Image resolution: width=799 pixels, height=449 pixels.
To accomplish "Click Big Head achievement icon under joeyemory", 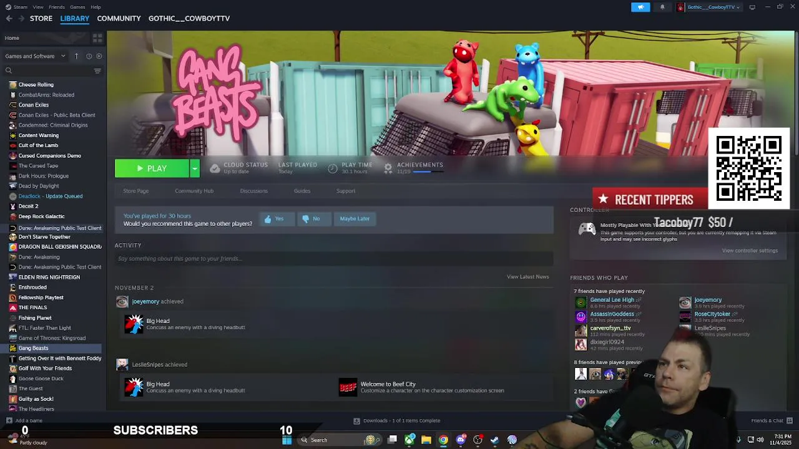I will [x=134, y=324].
